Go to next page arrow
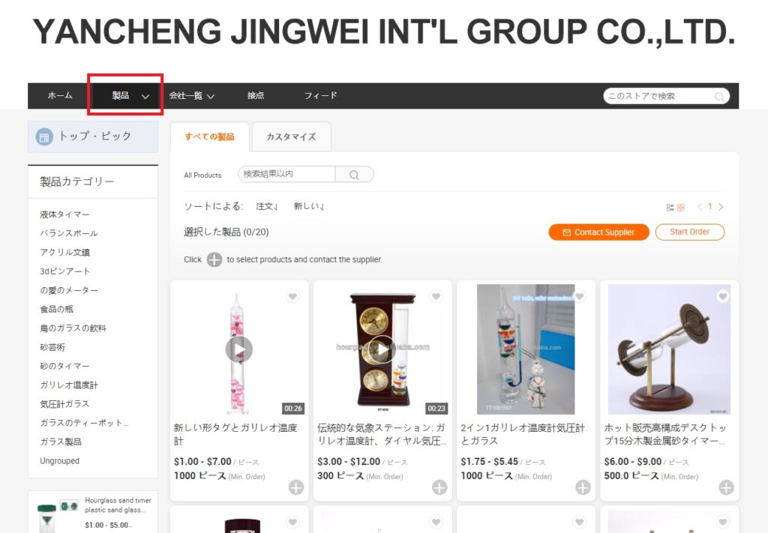 pos(721,207)
